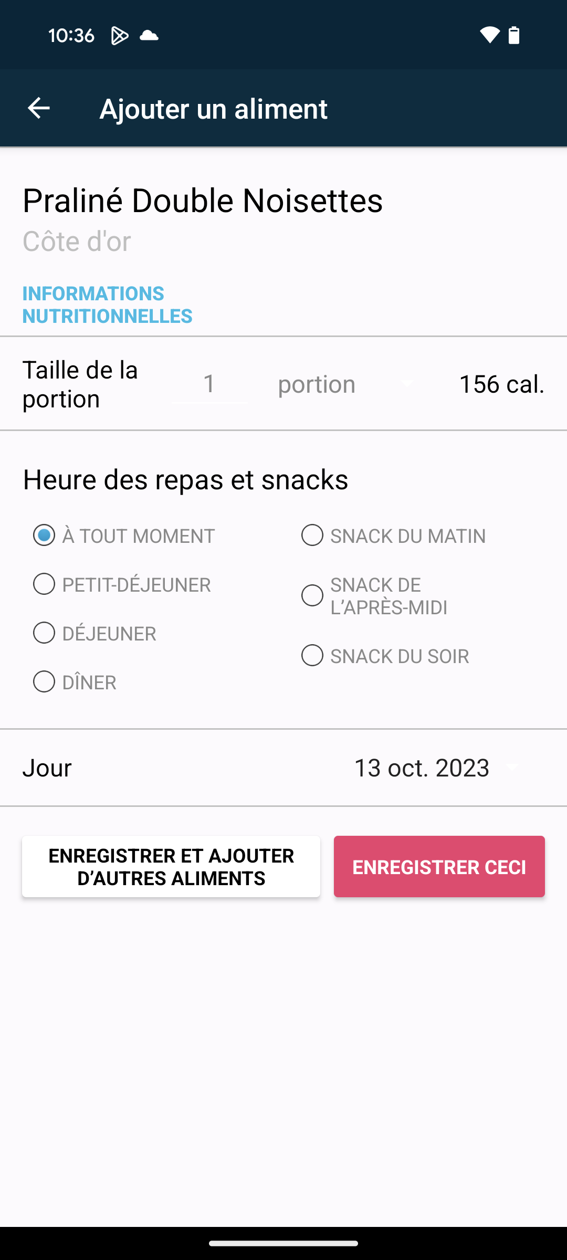The width and height of the screenshot is (567, 1260).
Task: Tap the battery icon in status bar
Action: pos(514,35)
